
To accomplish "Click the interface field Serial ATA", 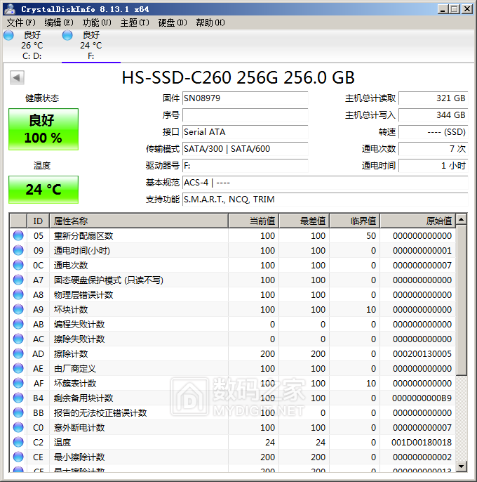I will click(x=246, y=132).
